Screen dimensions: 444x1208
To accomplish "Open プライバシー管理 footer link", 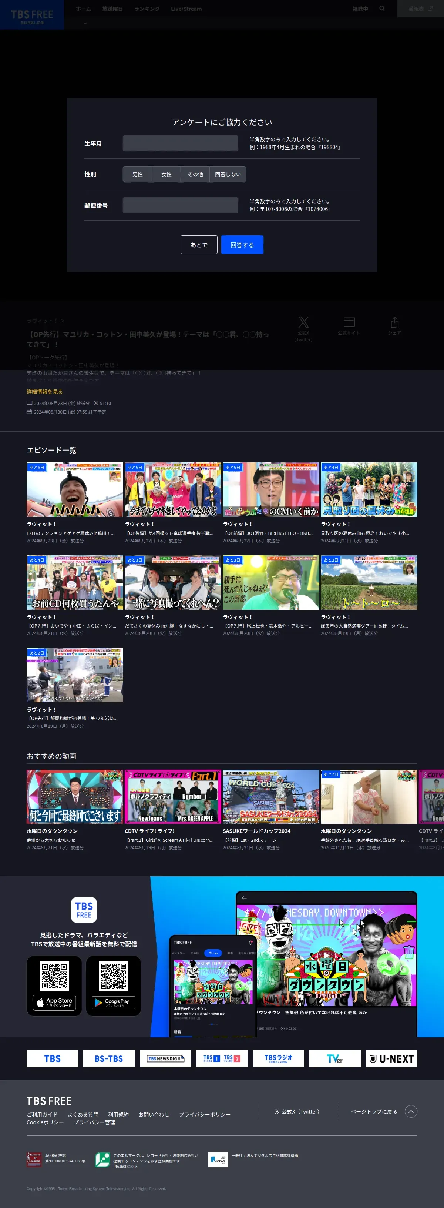I will coord(94,1122).
